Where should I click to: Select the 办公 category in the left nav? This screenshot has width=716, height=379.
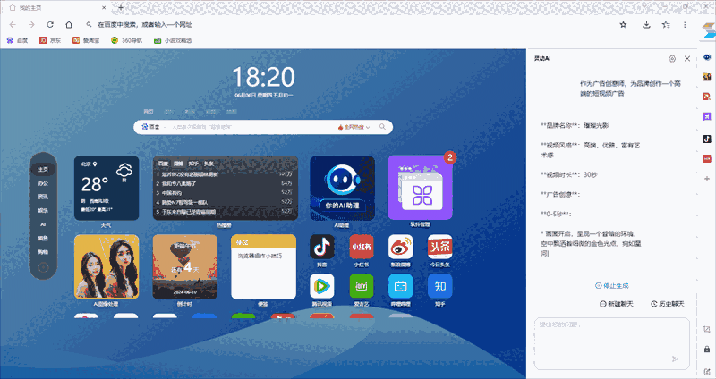coord(43,183)
